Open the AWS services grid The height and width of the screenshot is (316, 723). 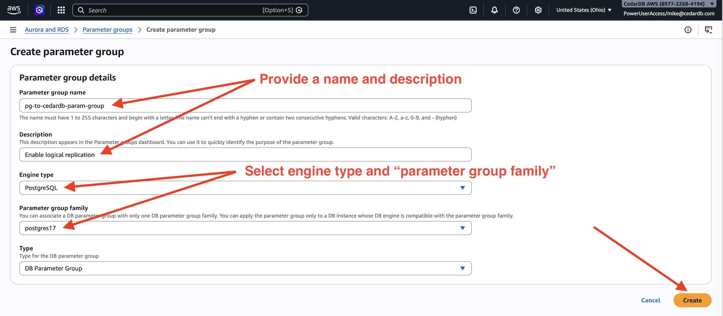tap(61, 10)
